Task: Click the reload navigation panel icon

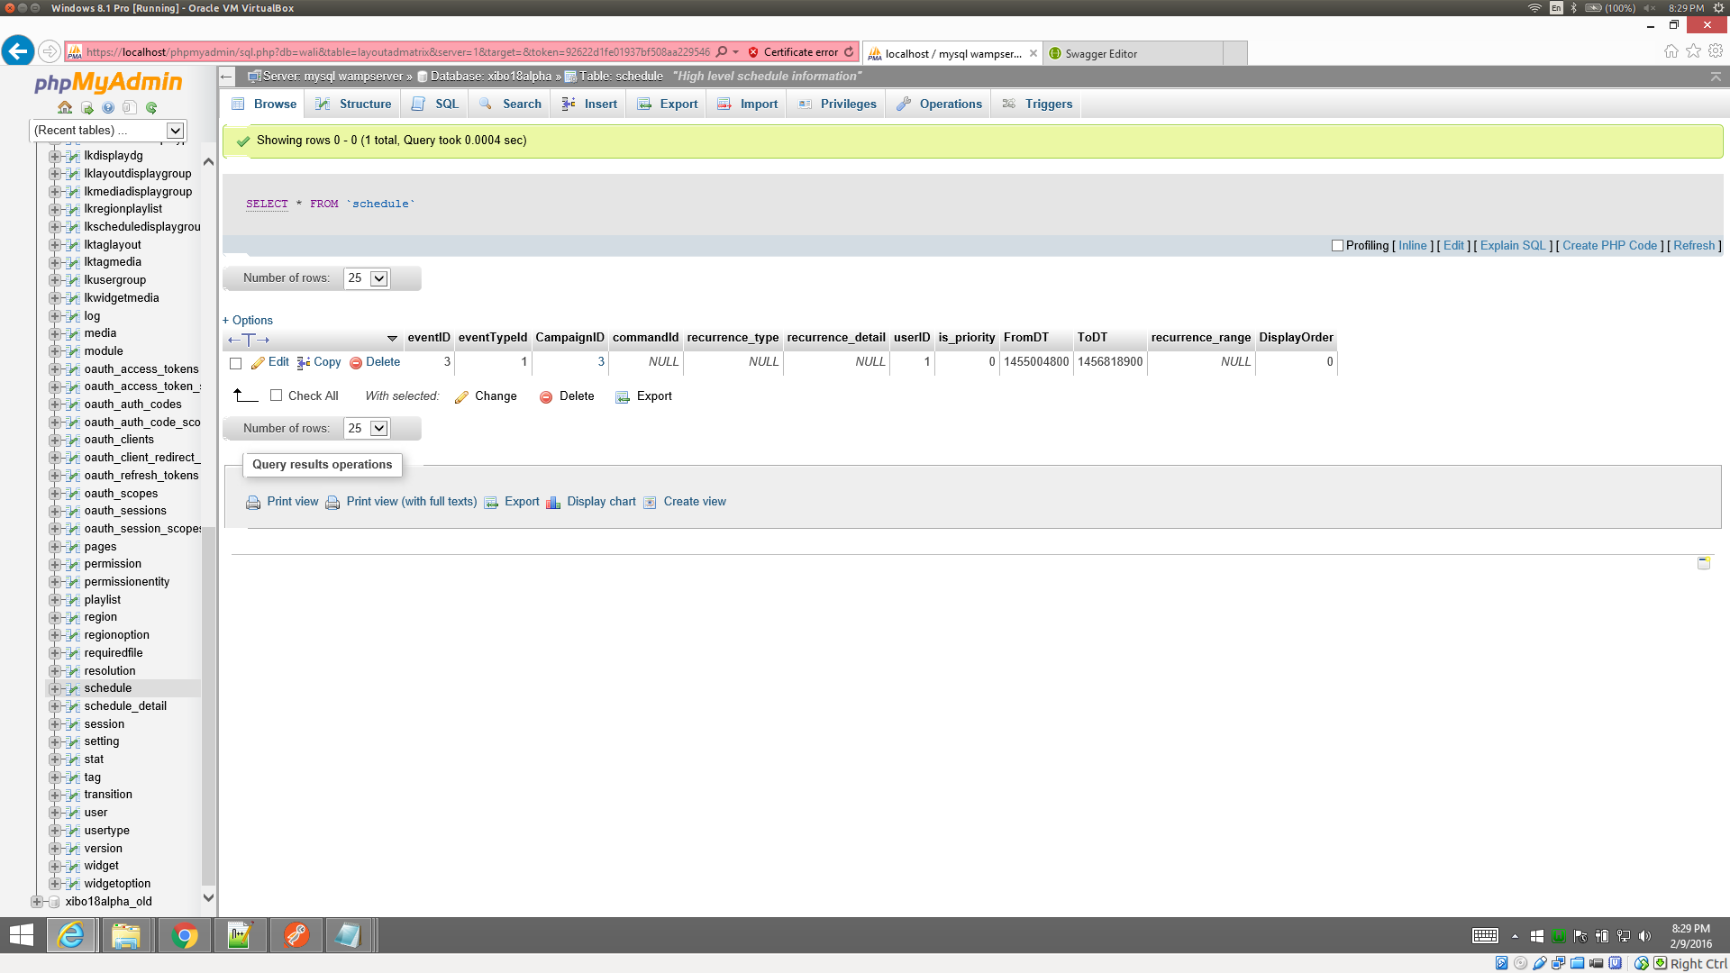Action: [x=151, y=108]
